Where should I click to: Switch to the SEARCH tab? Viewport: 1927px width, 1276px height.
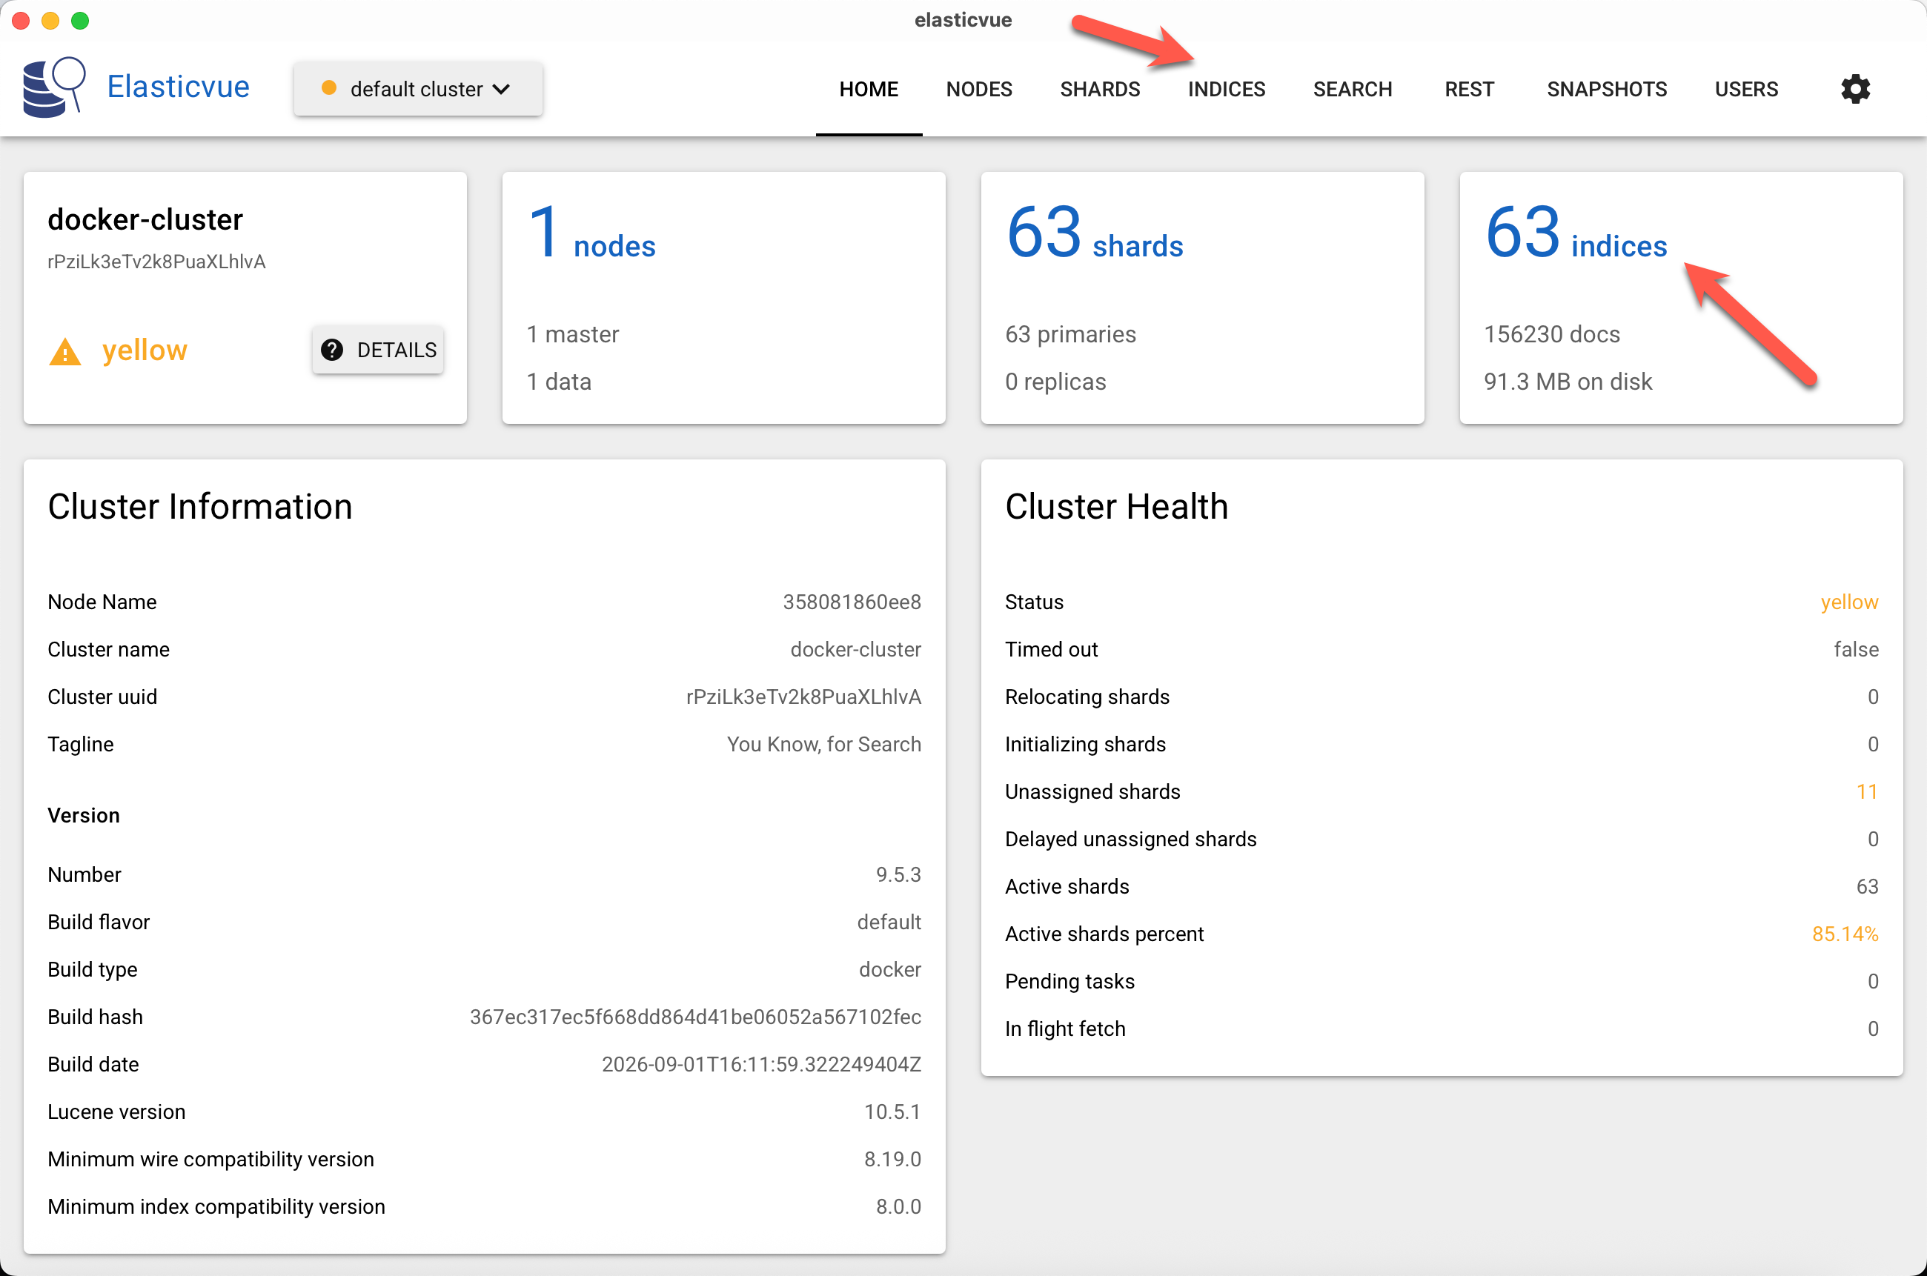click(x=1353, y=89)
